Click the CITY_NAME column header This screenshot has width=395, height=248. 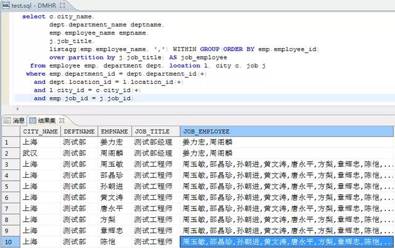(40, 132)
